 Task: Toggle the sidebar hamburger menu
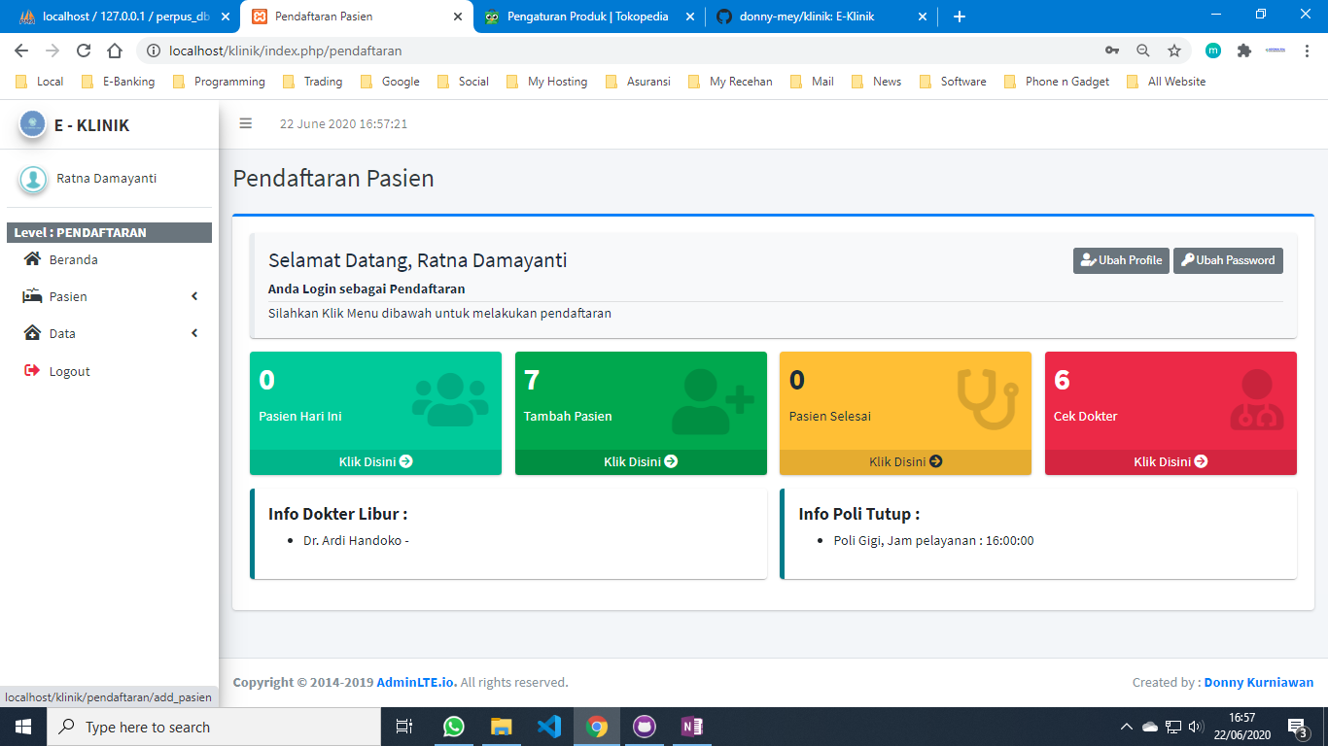[x=246, y=123]
